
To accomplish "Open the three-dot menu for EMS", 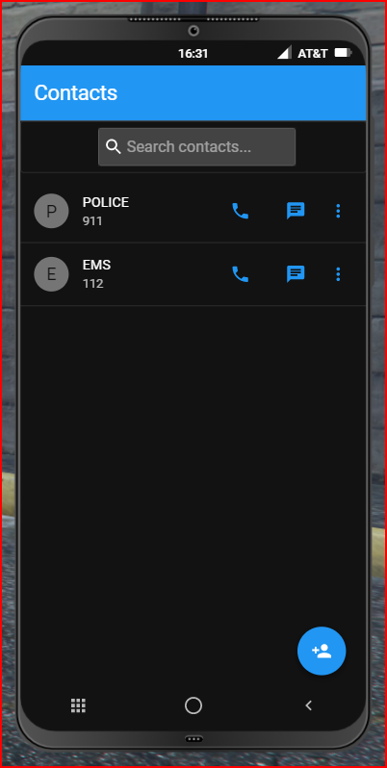I will pos(338,274).
